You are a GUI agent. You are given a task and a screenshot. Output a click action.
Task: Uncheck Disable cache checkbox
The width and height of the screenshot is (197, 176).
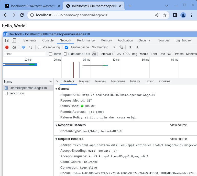pyautogui.click(x=67, y=47)
